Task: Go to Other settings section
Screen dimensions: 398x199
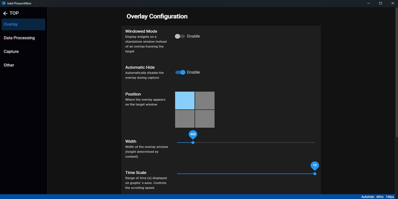Action: click(x=9, y=65)
